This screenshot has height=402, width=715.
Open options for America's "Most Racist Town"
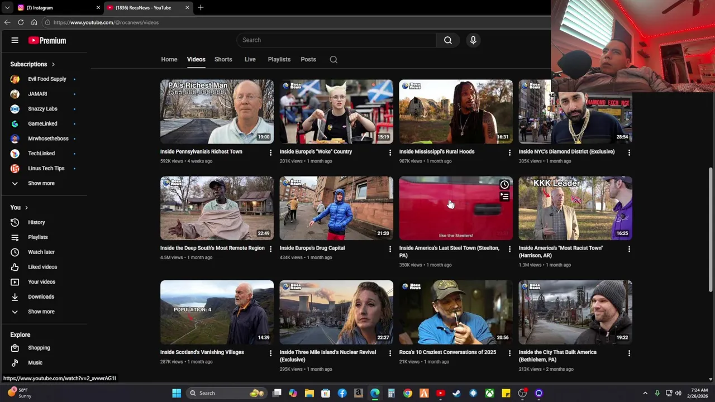629,249
